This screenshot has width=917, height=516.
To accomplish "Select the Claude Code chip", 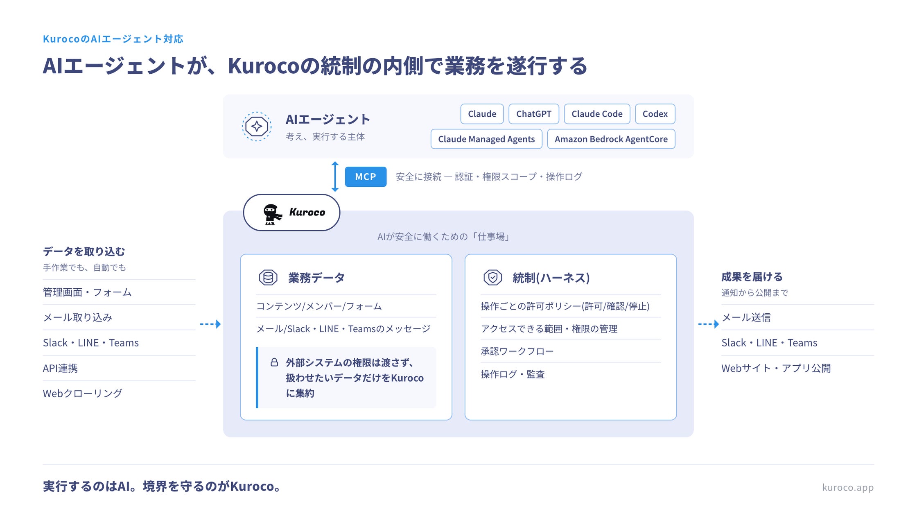I will click(597, 114).
